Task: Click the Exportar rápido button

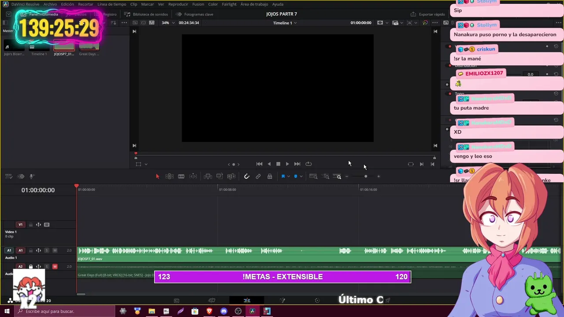Action: [428, 14]
